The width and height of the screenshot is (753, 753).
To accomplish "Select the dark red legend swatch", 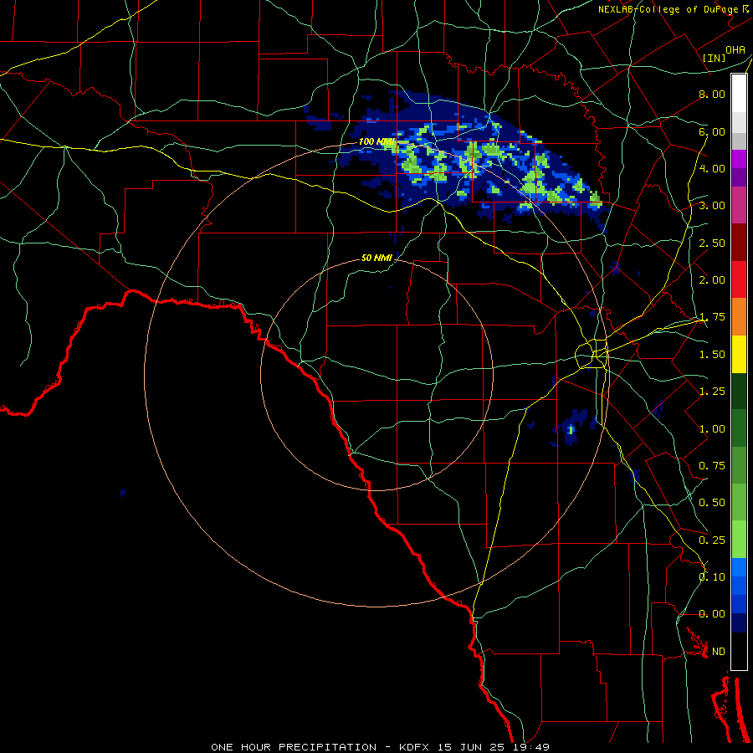I will [x=739, y=243].
